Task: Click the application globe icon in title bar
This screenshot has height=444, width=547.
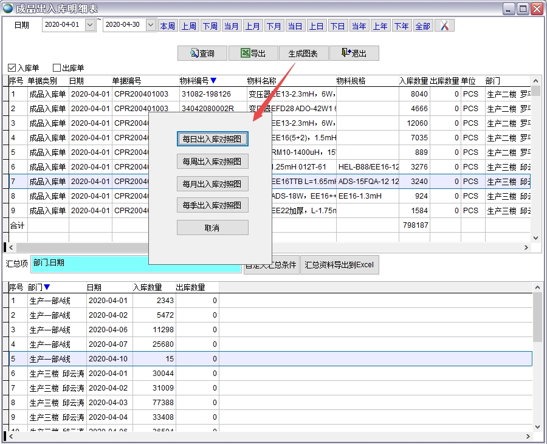Action: [x=8, y=9]
